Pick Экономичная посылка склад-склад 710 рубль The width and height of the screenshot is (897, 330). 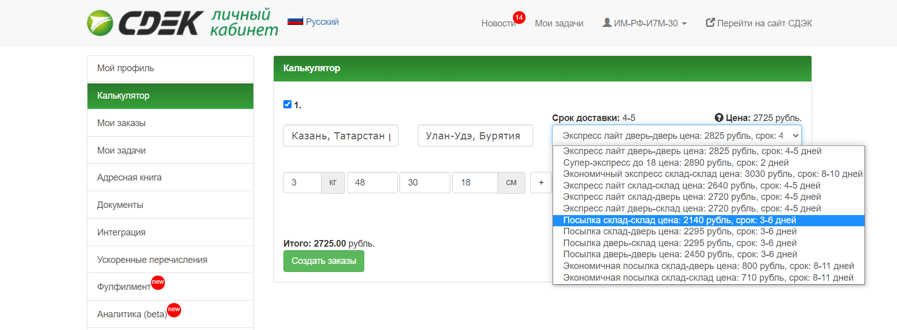(x=708, y=278)
